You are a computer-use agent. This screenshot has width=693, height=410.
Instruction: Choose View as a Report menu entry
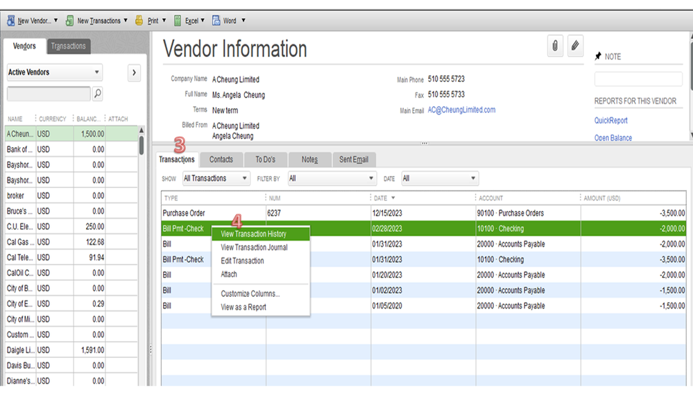point(260,307)
